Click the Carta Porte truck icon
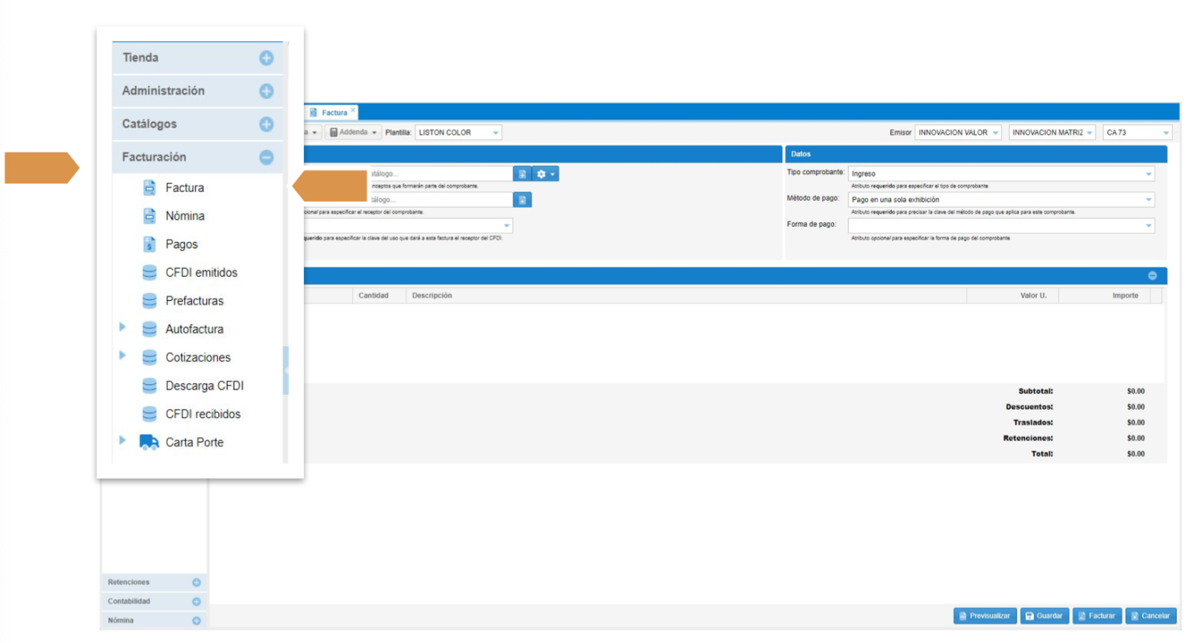 coord(148,442)
